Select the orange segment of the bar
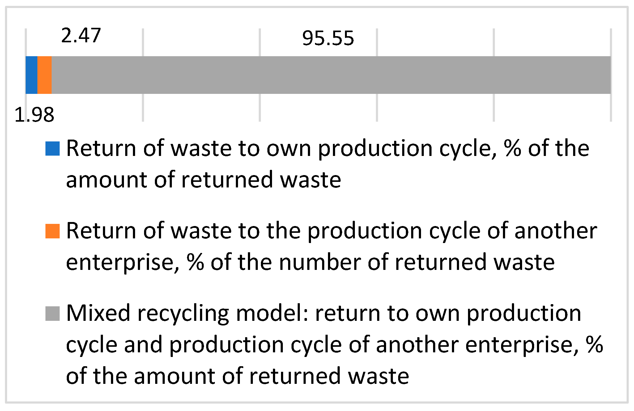The image size is (634, 411). (45, 75)
